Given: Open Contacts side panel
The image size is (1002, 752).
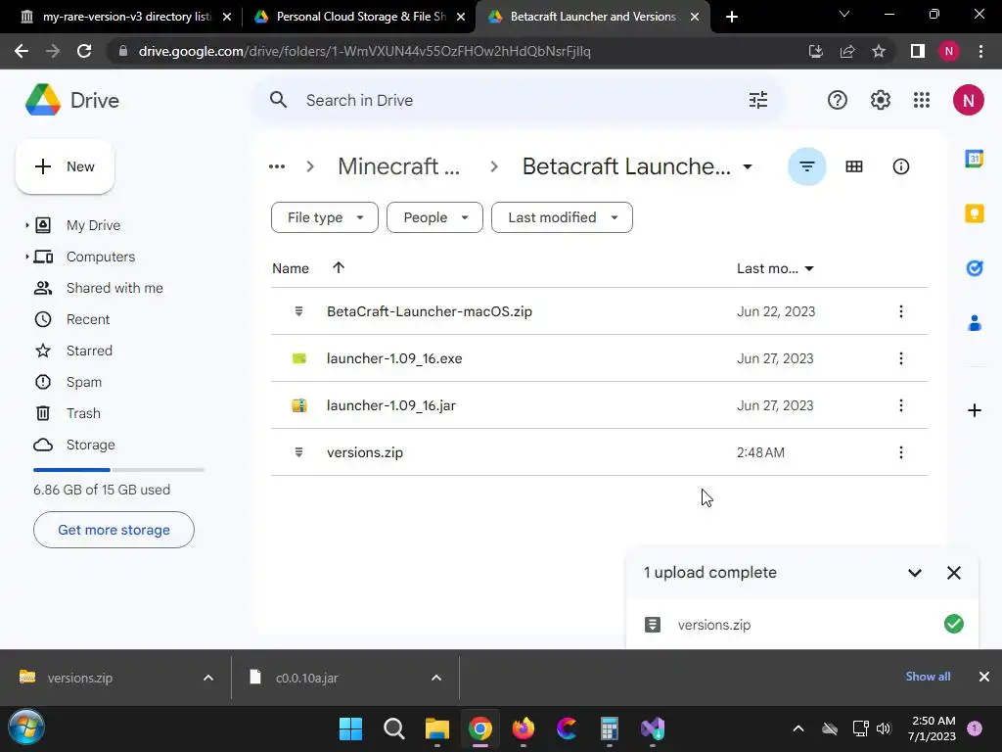Looking at the screenshot, I should 974,323.
